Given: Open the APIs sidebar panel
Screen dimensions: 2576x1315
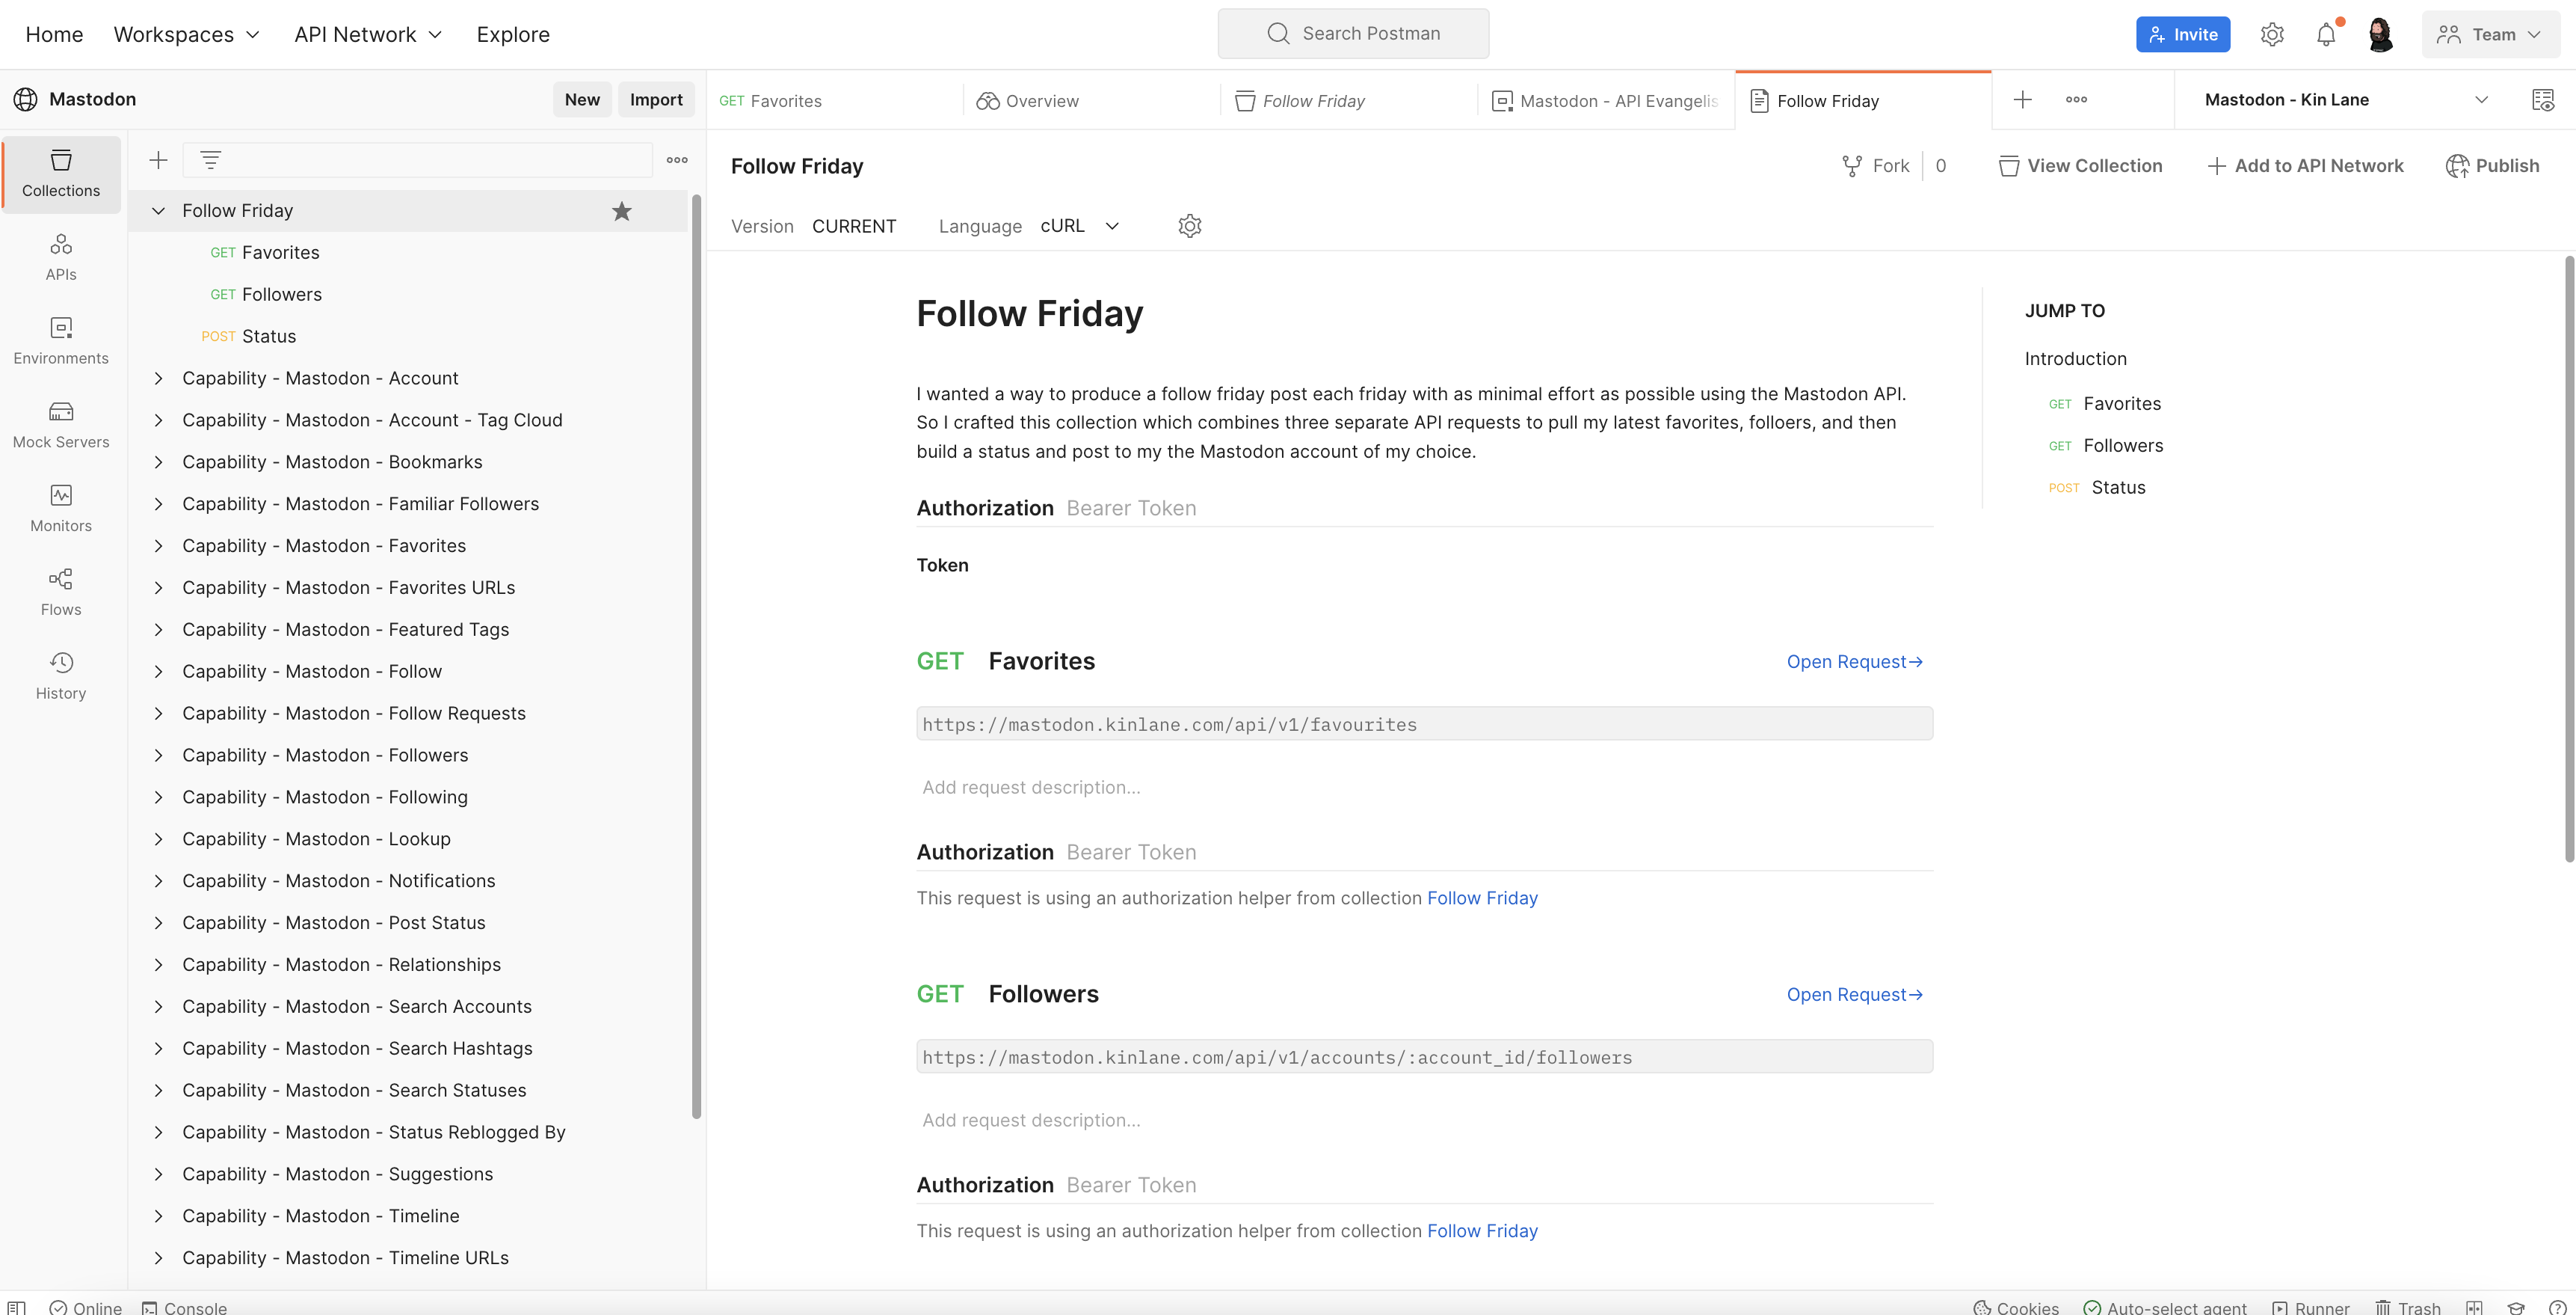Looking at the screenshot, I should point(61,257).
